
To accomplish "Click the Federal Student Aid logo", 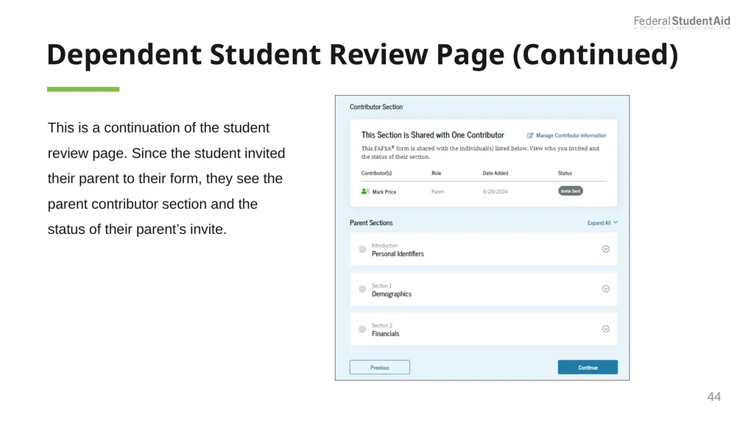I will coord(682,22).
